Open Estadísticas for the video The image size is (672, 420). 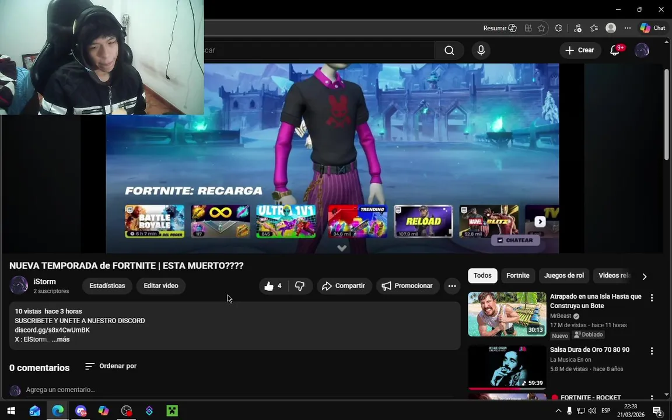tap(107, 286)
